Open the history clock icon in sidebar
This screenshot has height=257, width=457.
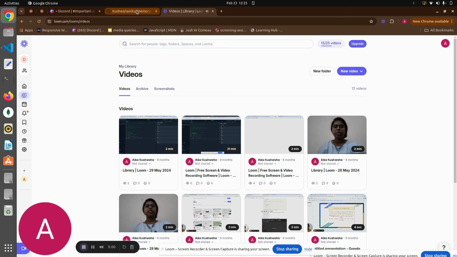pos(24,131)
